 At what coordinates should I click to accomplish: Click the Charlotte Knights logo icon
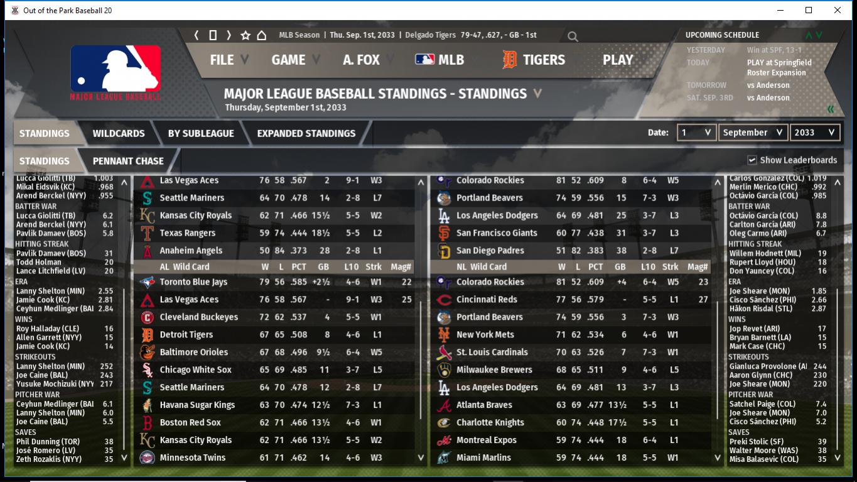(444, 423)
